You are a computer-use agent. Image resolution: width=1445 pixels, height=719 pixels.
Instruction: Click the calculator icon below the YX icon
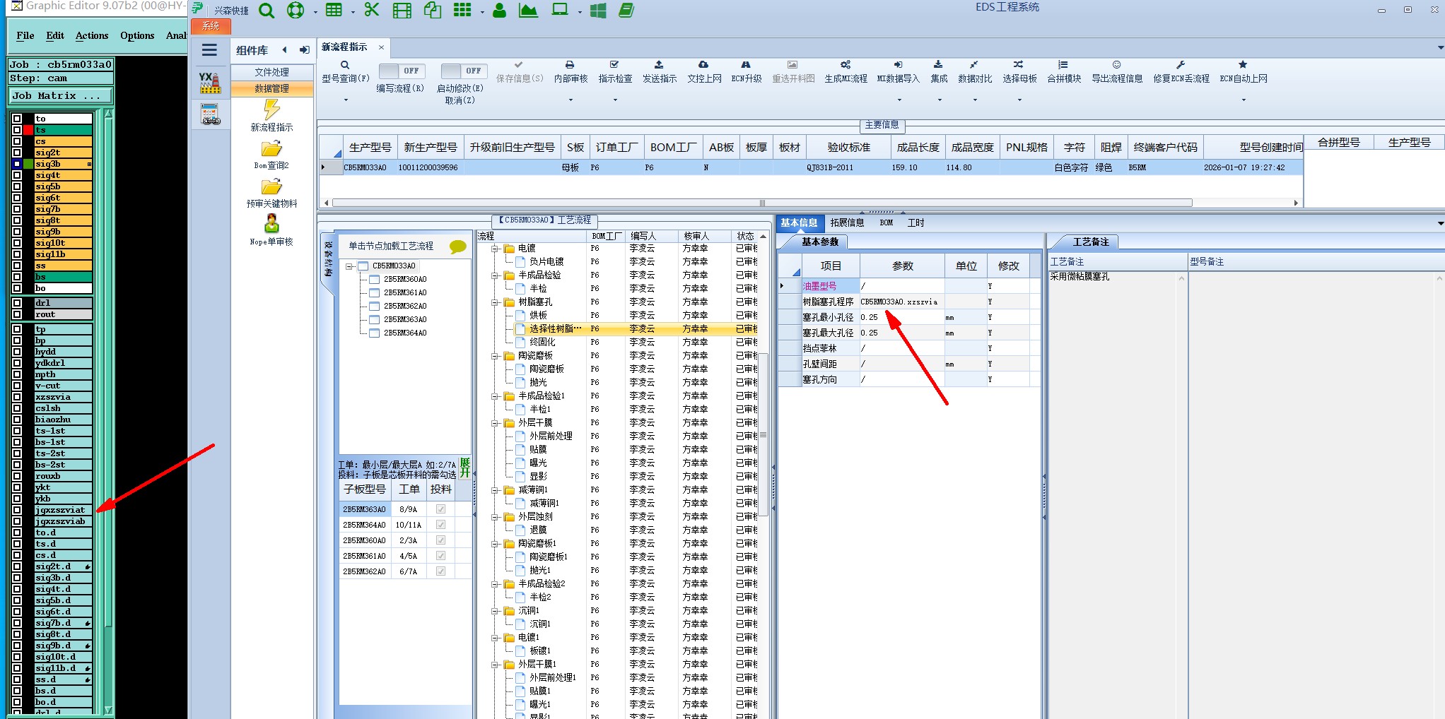click(x=210, y=114)
